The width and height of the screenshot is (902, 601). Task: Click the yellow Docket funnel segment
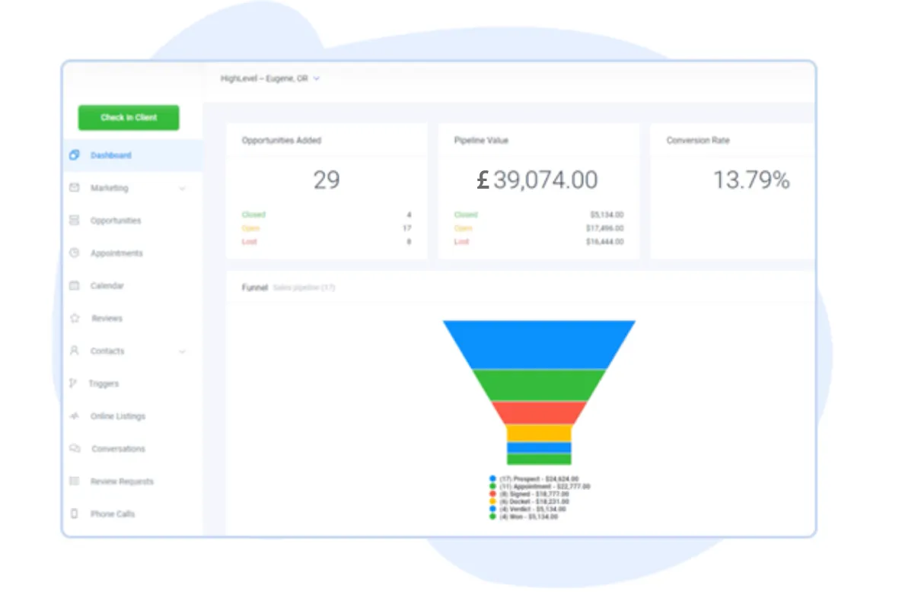coord(539,433)
